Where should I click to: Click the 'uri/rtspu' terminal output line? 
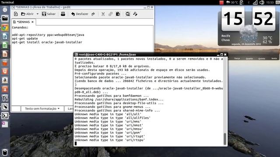click(110, 140)
